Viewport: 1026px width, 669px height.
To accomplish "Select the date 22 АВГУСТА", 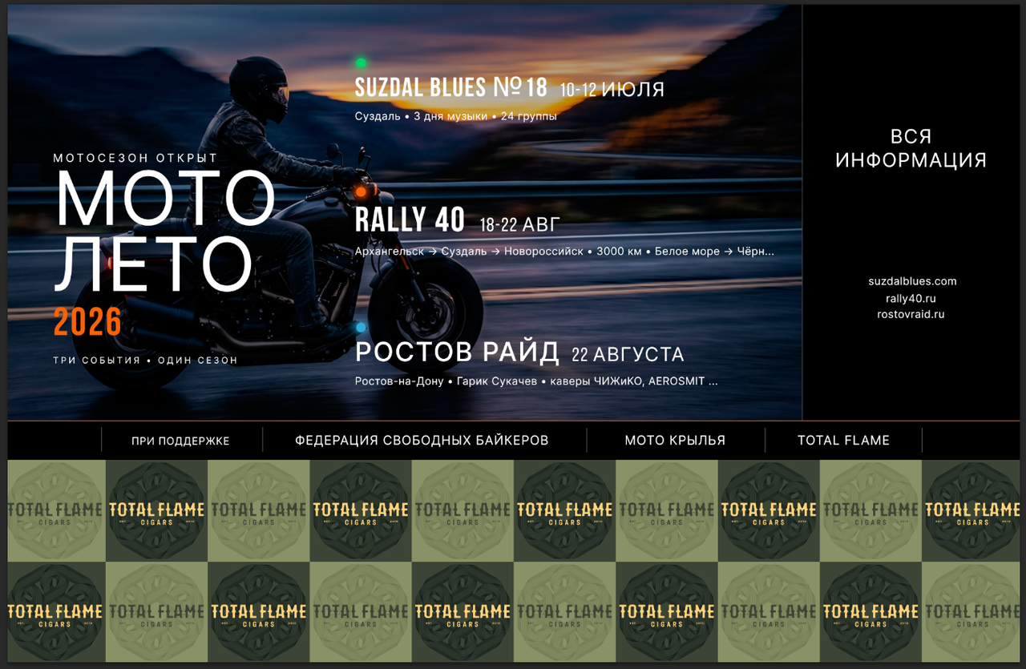I will [x=628, y=354].
